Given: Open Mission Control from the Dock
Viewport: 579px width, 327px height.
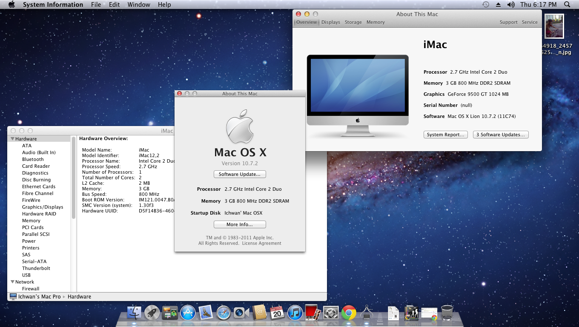Looking at the screenshot, I should pyautogui.click(x=170, y=313).
